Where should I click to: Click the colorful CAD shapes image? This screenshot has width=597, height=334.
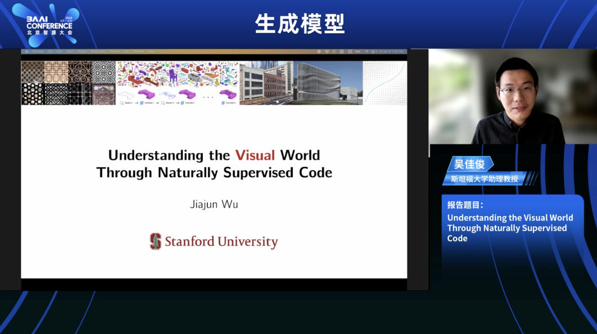[x=177, y=82]
